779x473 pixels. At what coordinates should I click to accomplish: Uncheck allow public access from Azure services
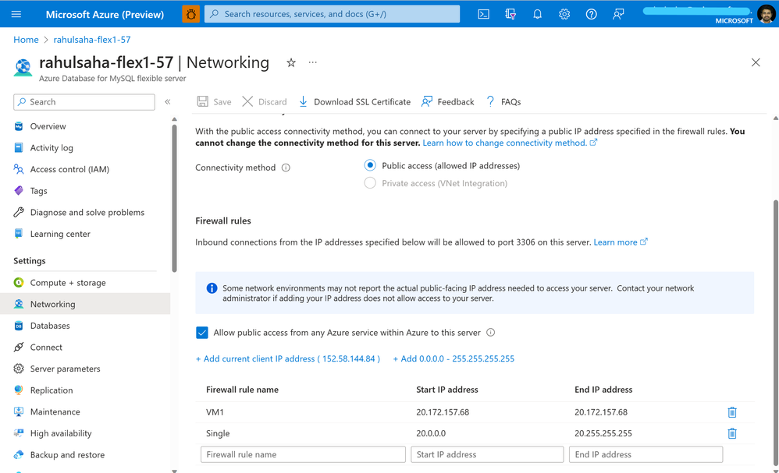tap(201, 333)
